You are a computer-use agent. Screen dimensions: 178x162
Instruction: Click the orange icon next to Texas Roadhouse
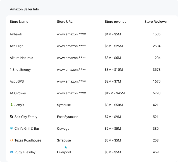[x=11, y=140]
